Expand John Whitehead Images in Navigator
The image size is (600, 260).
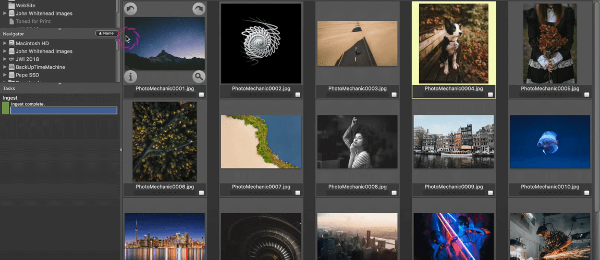(x=5, y=51)
